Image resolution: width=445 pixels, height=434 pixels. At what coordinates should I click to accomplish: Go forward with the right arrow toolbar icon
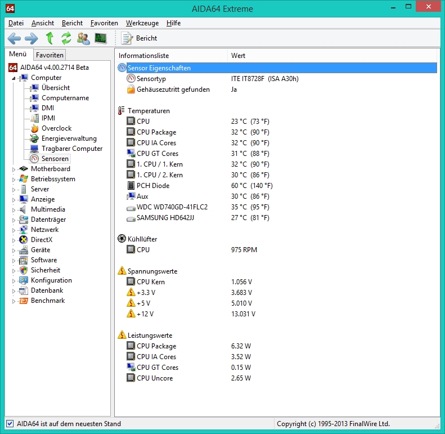coord(31,38)
